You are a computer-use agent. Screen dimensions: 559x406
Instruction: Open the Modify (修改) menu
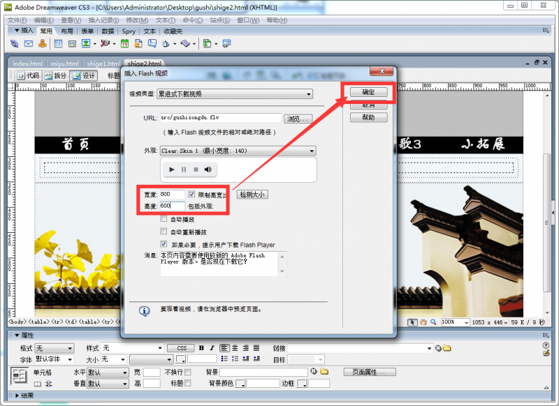[137, 20]
